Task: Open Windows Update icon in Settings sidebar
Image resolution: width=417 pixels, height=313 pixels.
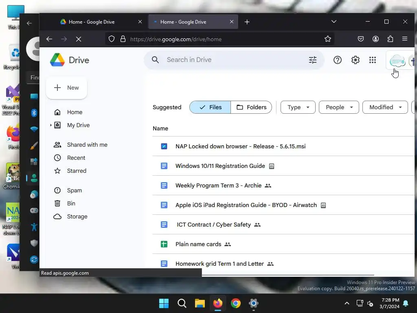Action: point(34,260)
